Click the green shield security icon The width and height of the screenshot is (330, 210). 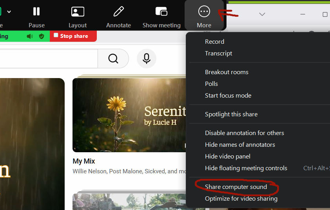[42, 36]
